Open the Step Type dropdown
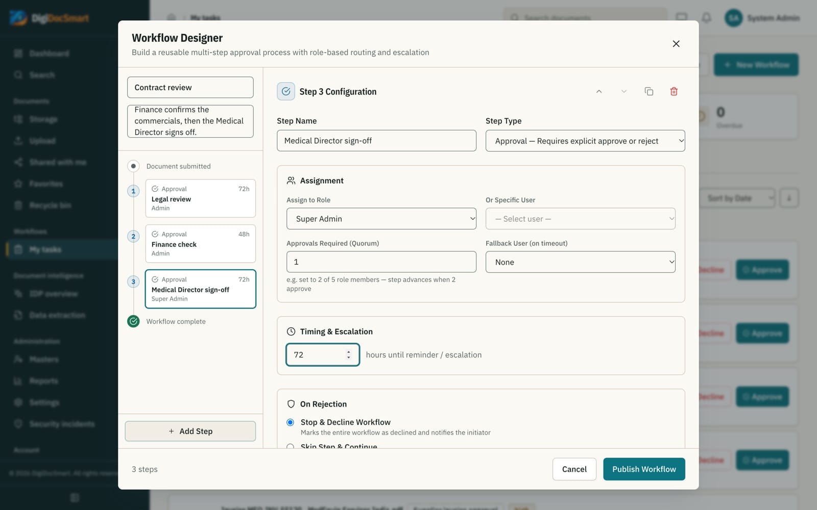This screenshot has height=510, width=817. pos(585,141)
